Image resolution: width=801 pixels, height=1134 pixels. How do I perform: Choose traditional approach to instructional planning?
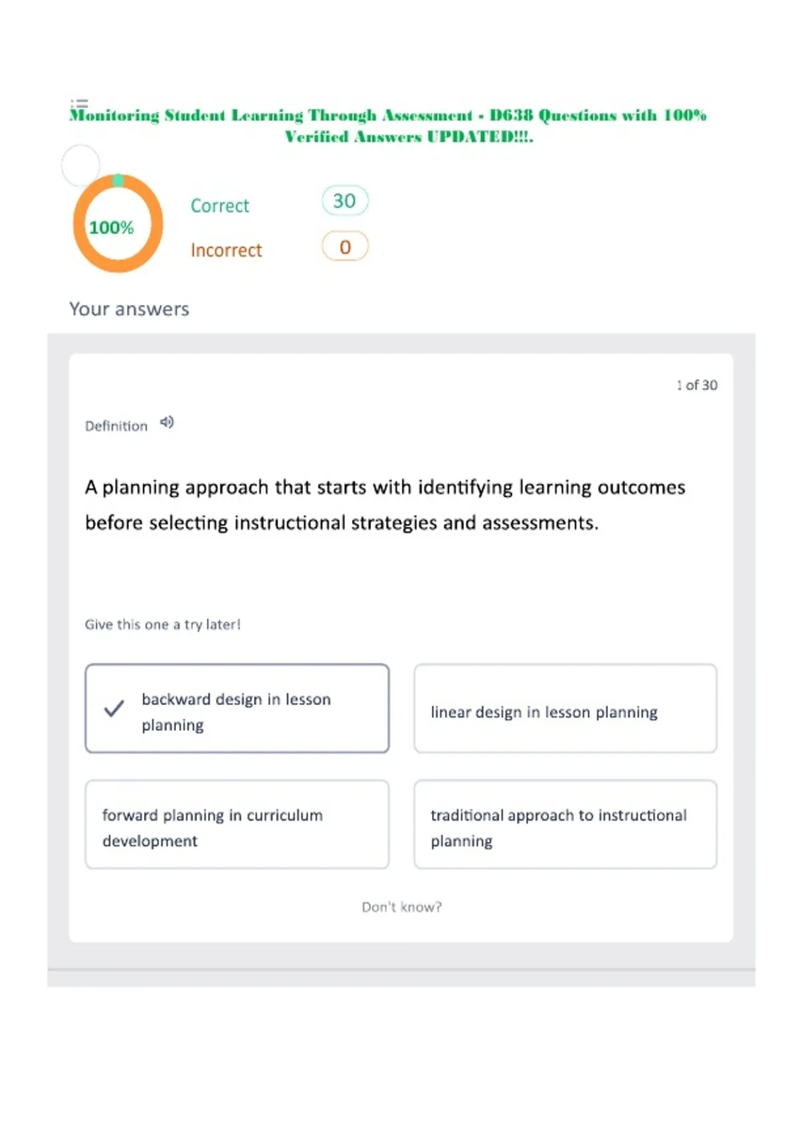565,824
